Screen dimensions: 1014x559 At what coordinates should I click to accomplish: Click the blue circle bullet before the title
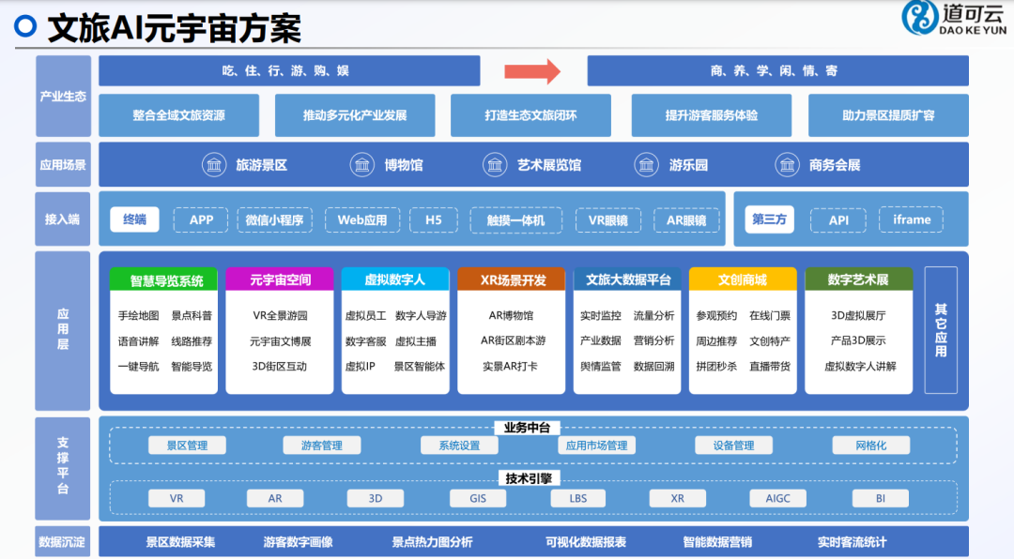[x=26, y=26]
